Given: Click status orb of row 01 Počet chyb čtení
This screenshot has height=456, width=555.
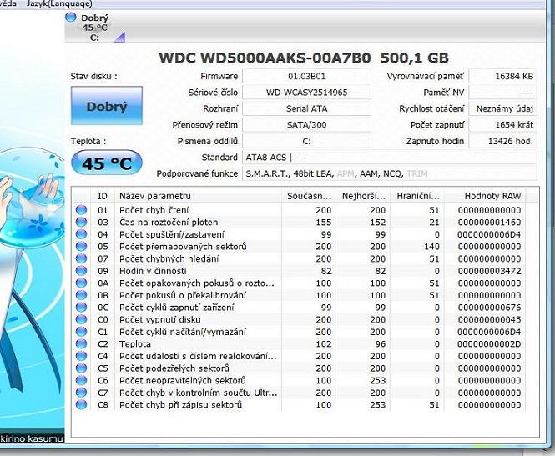Looking at the screenshot, I should coord(82,209).
